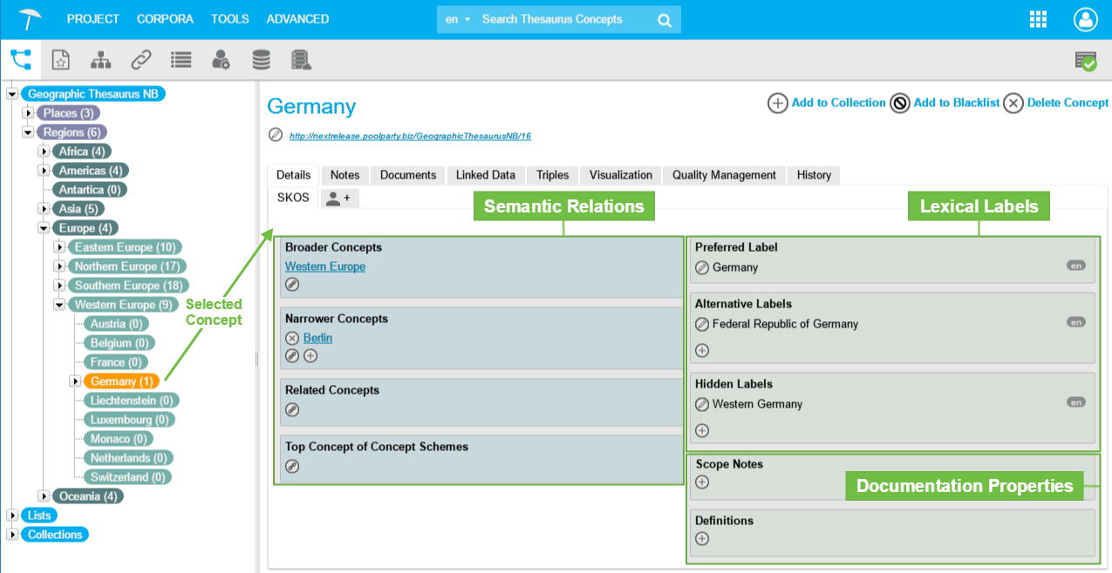Switch to the Visualization tab
Screen dimensions: 1112x573
point(620,175)
